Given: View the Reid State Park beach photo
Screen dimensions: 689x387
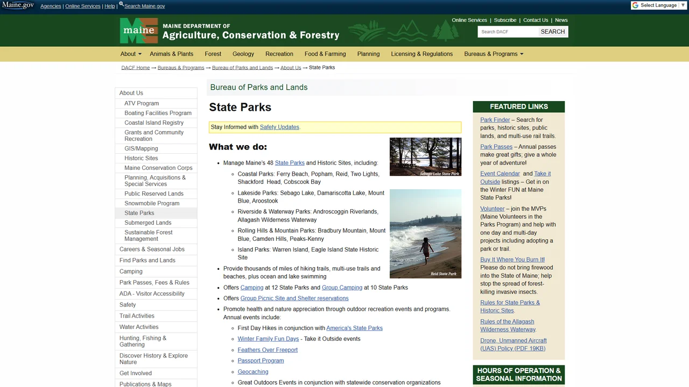Looking at the screenshot, I should (425, 233).
